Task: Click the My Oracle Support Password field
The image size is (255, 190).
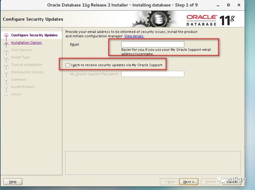Action: tap(153, 74)
